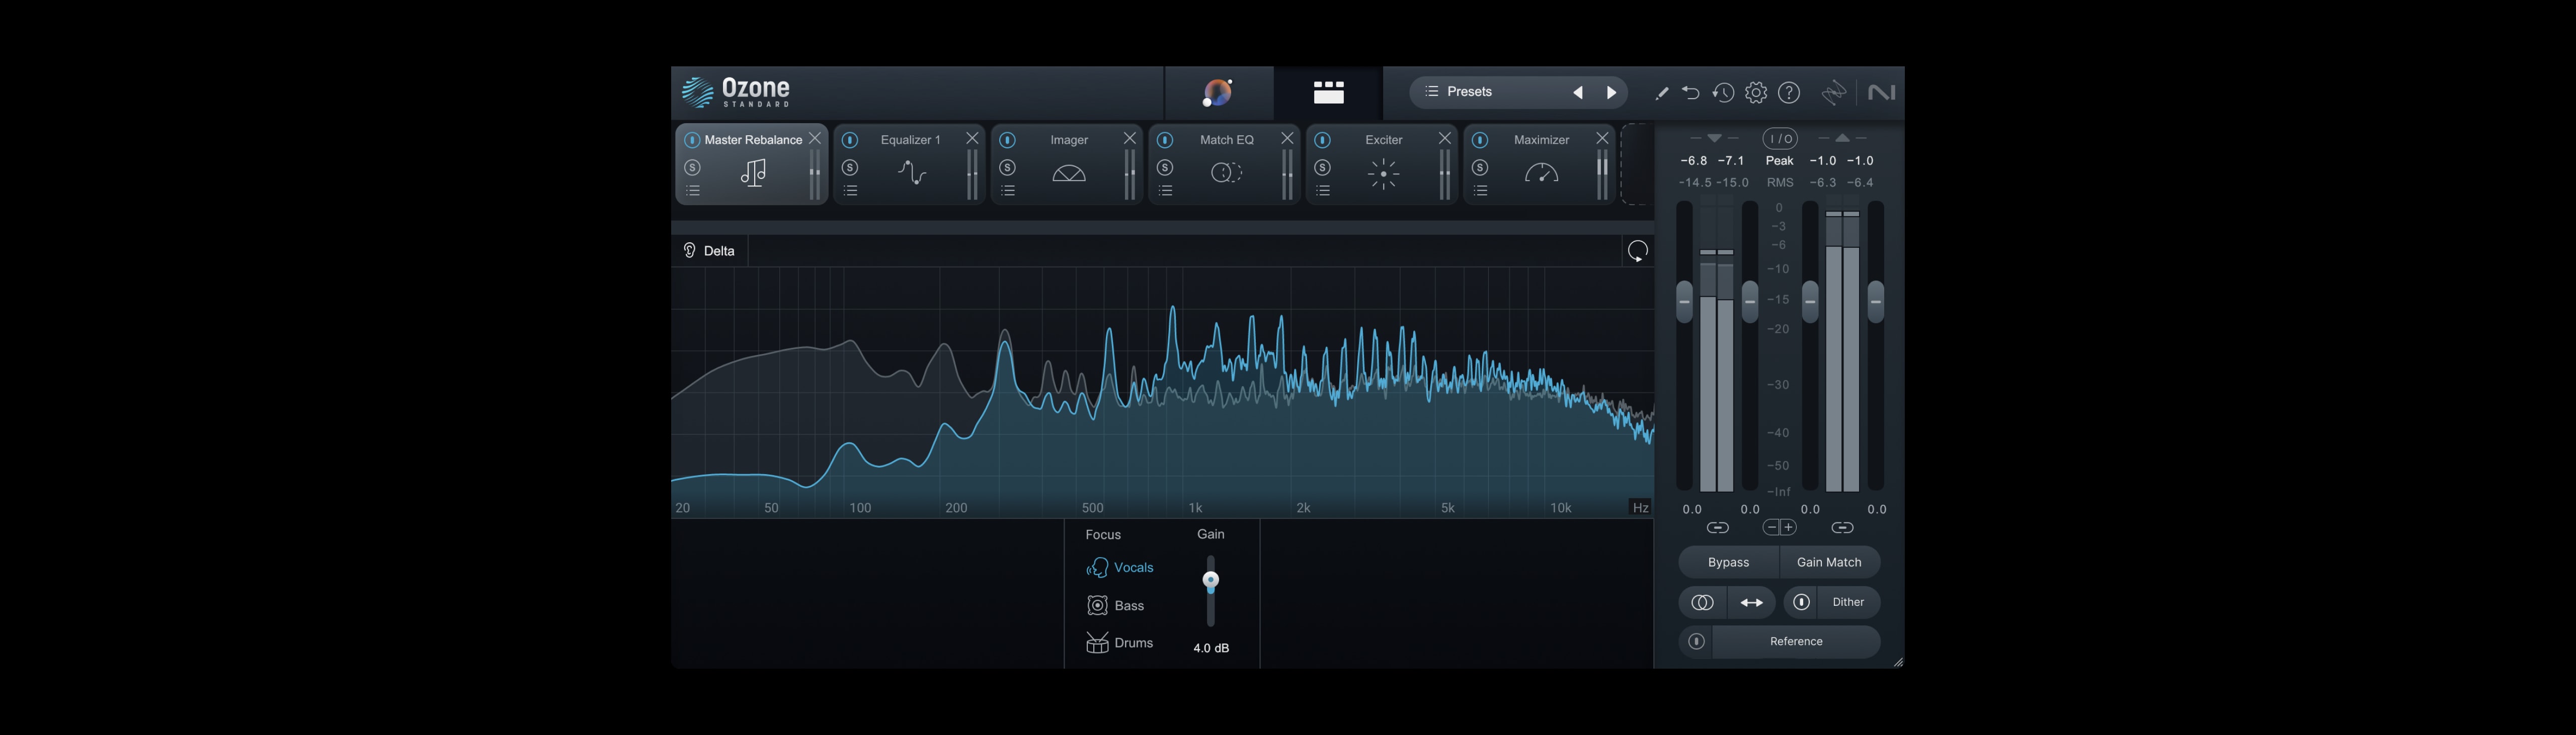The height and width of the screenshot is (735, 2576).
Task: Click the spectrum reset circular icon
Action: tap(1638, 251)
